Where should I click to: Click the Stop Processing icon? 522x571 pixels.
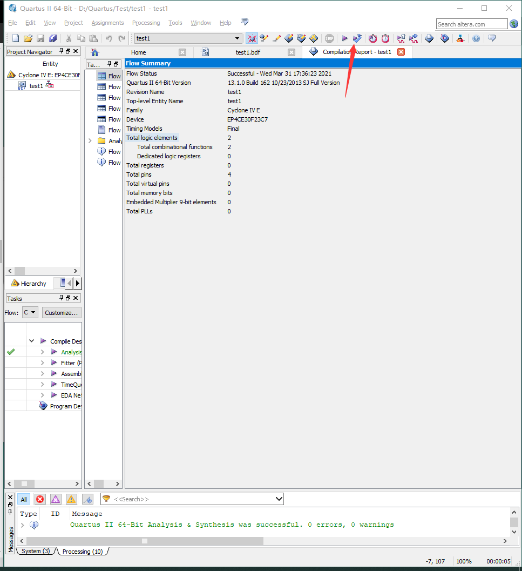[x=329, y=38]
